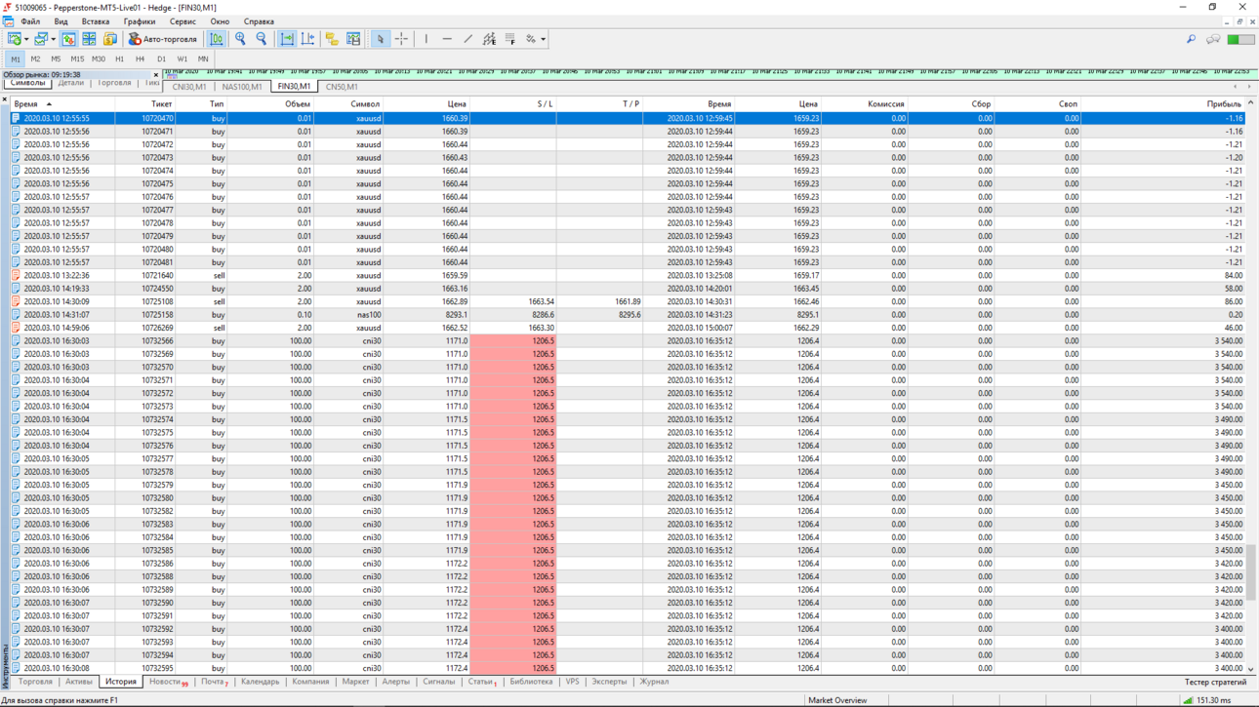Select the M5 timeframe
Screen dimensions: 1259x707
click(x=56, y=59)
